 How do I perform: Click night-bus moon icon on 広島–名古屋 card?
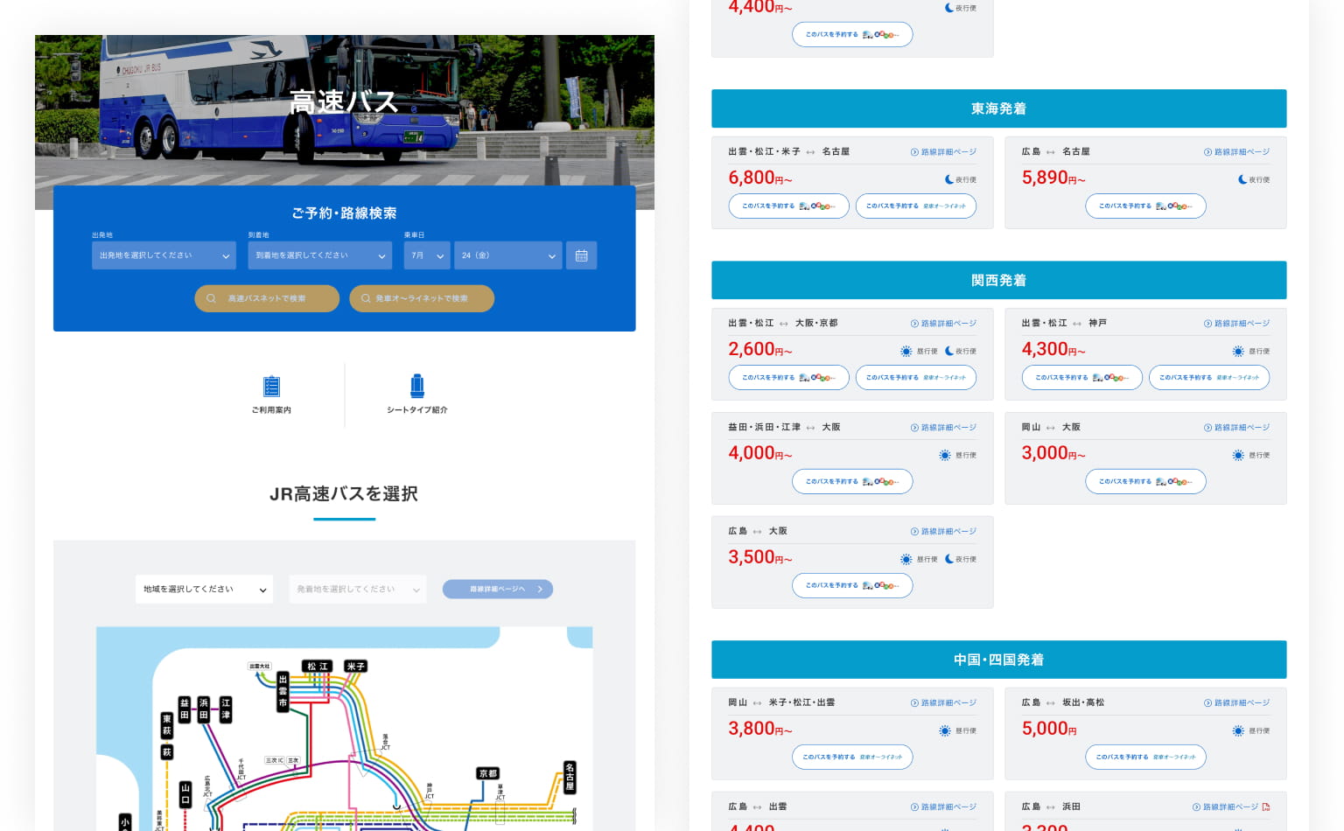click(x=1242, y=179)
